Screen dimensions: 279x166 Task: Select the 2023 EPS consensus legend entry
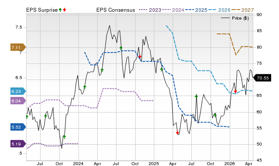(150, 10)
